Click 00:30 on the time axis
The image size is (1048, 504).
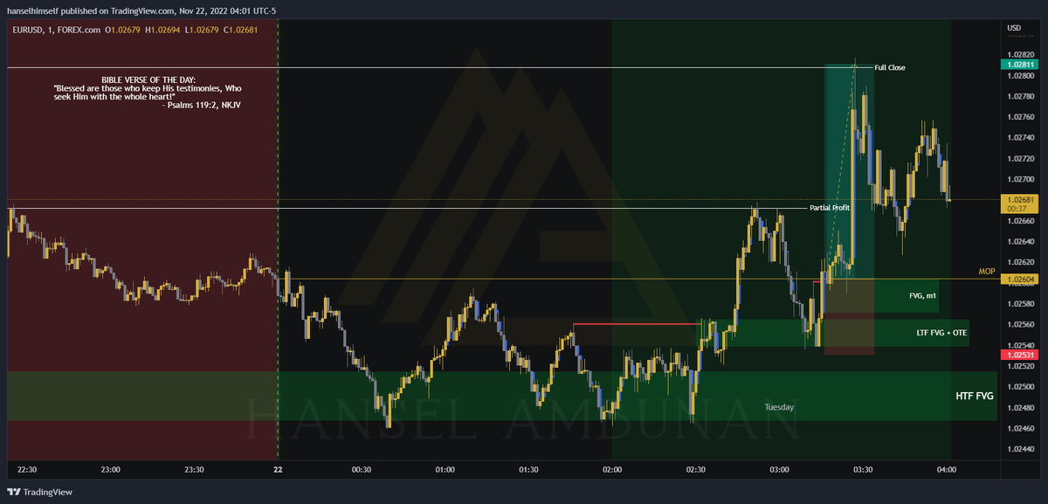tap(361, 469)
